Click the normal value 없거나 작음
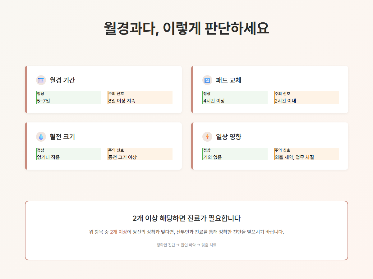 tap(48, 157)
